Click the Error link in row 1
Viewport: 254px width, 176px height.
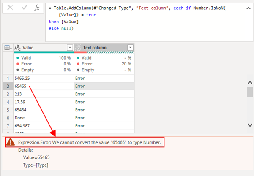click(x=80, y=78)
